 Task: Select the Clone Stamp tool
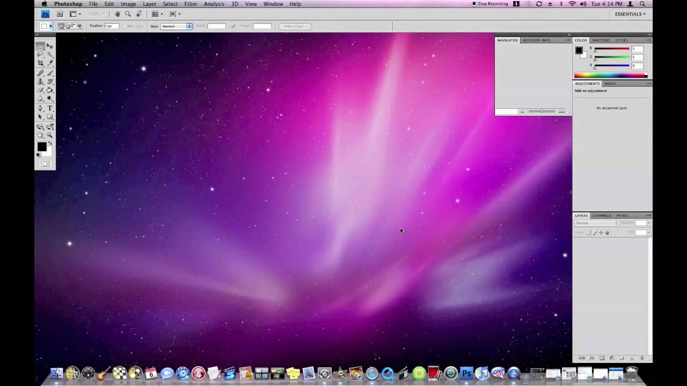(40, 81)
